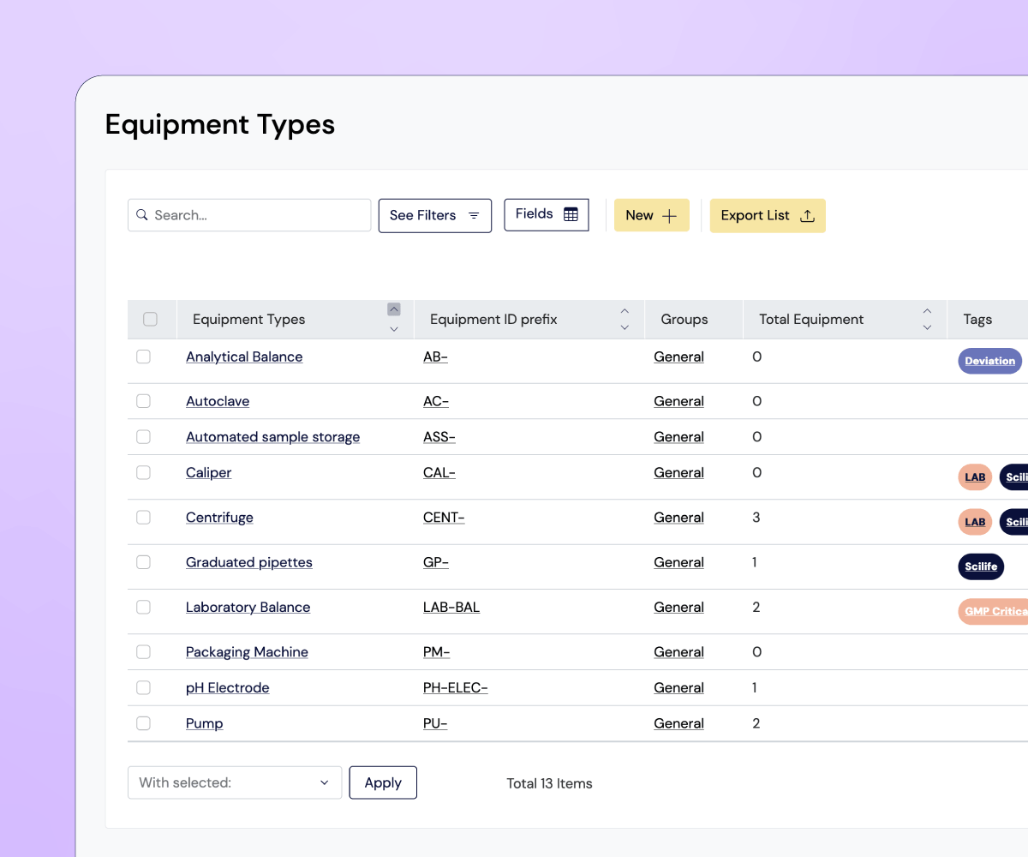Open the Autoclave link
The image size is (1028, 857).
coord(218,401)
